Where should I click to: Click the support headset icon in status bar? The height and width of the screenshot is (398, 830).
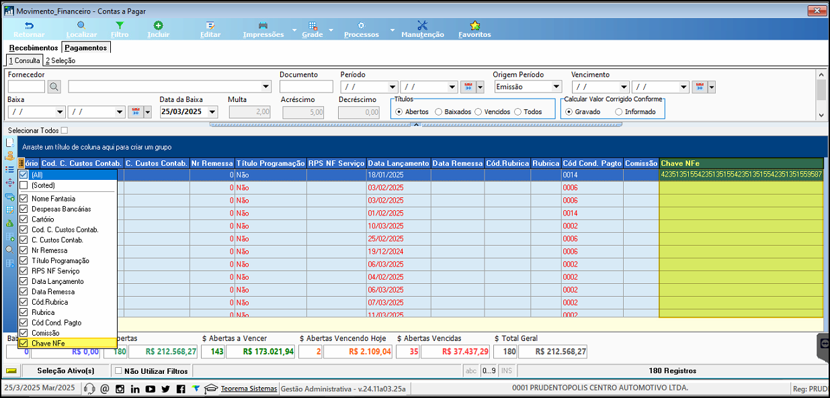[89, 389]
